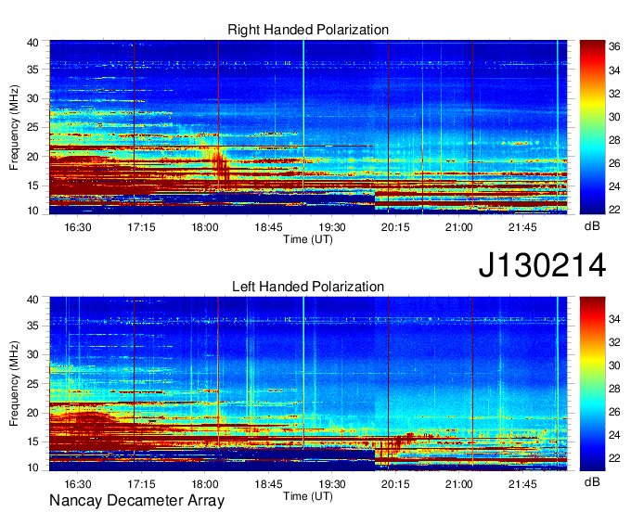Click the Left Handed plot's color scale bar
The width and height of the screenshot is (631, 512).
tap(592, 384)
